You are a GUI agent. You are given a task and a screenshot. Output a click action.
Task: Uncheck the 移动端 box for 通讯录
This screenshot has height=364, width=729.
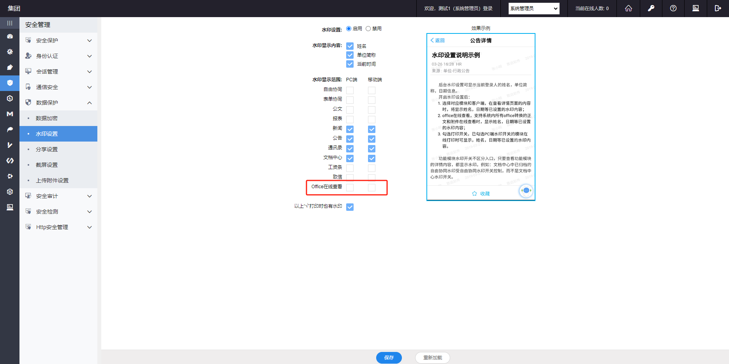372,149
